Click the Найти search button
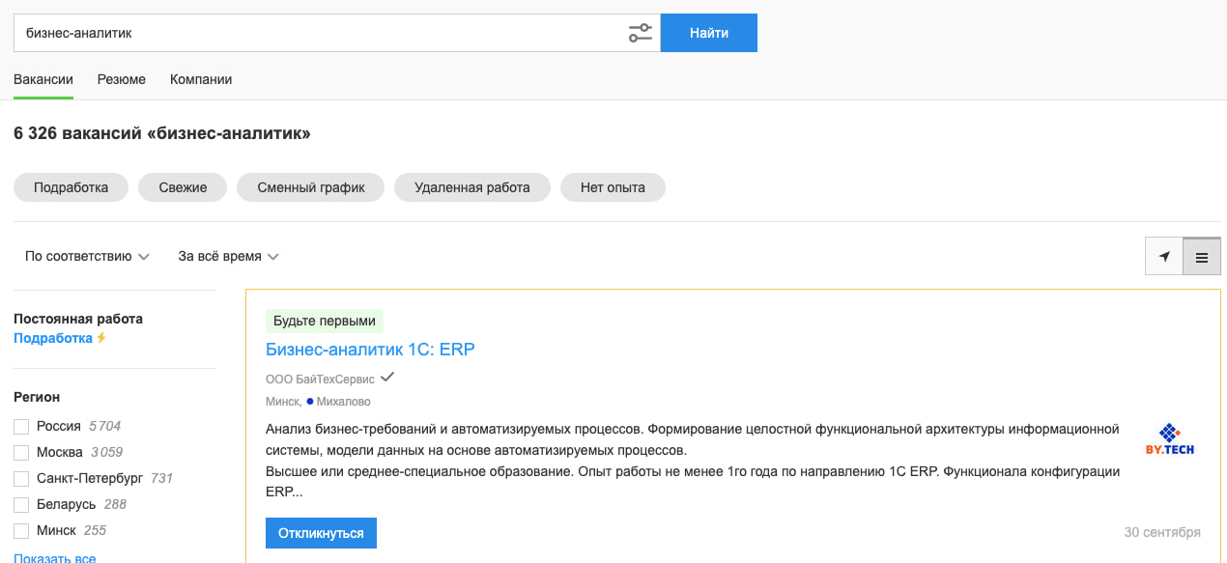 (708, 32)
